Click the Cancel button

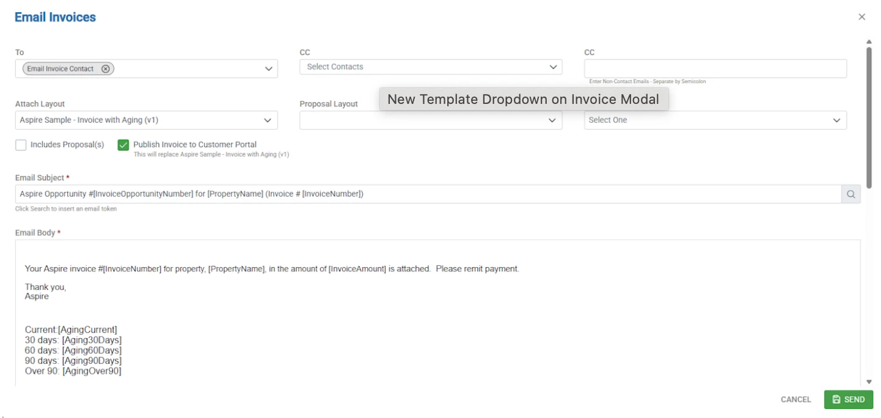(x=796, y=400)
